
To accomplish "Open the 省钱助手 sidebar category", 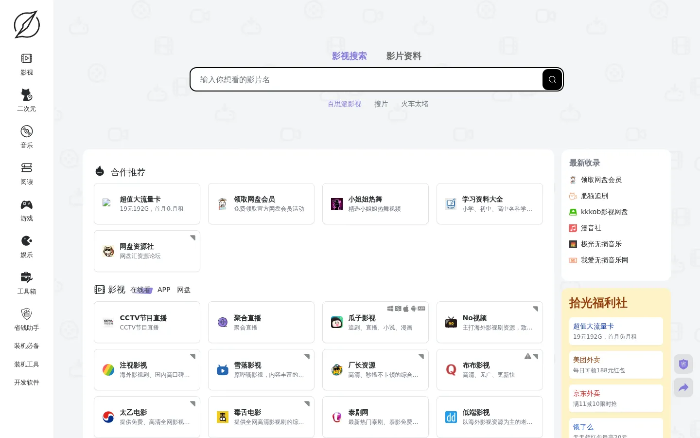I will [27, 320].
